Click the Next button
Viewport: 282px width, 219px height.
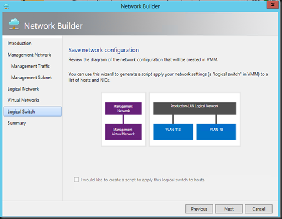click(x=229, y=209)
